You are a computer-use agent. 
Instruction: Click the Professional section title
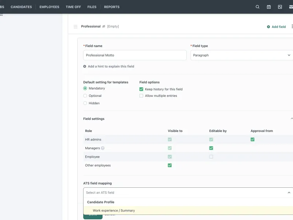[x=91, y=26]
